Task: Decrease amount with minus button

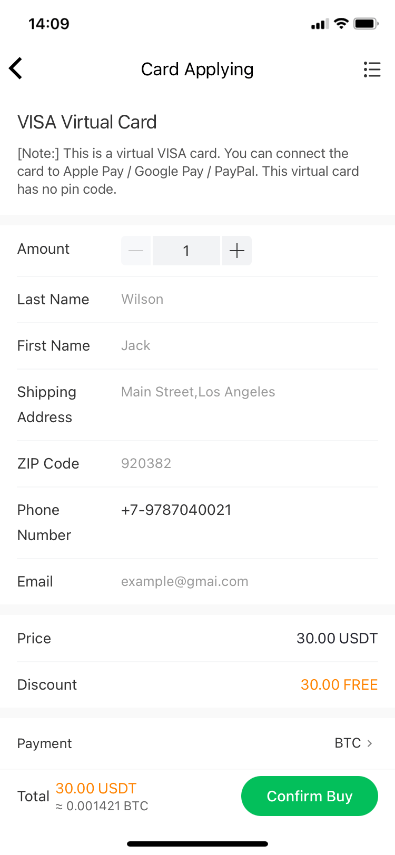Action: pyautogui.click(x=136, y=251)
